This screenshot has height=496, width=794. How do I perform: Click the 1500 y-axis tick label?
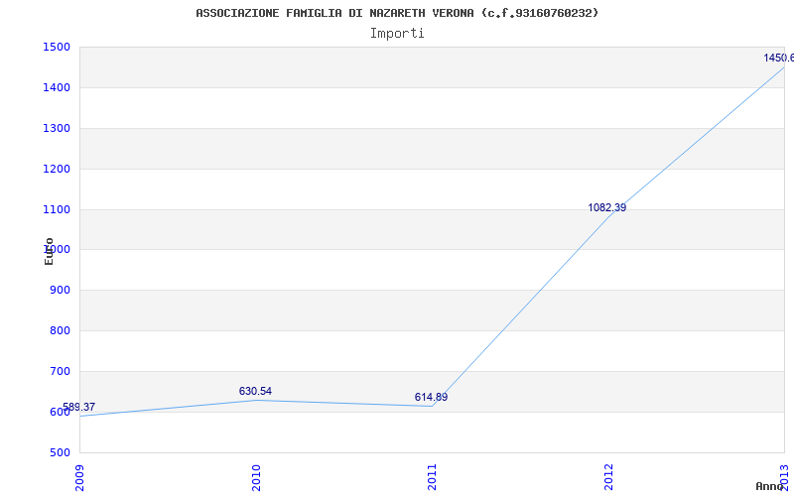pos(57,47)
